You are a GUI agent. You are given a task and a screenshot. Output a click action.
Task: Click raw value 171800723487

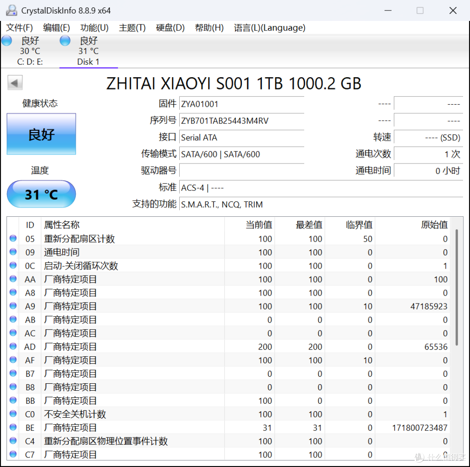(x=420, y=428)
